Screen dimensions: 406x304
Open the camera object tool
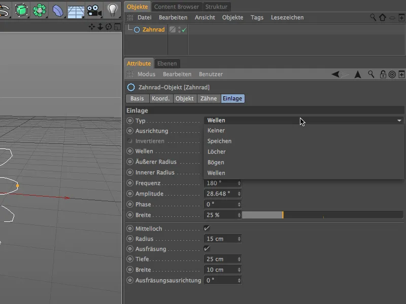(93, 10)
